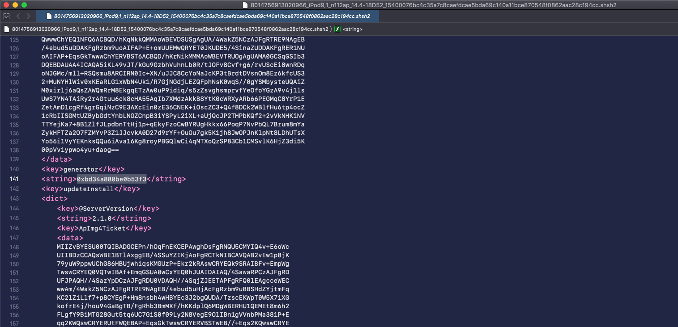678x327 pixels.
Task: Click the file icon inside the editor tab
Action: click(x=49, y=16)
